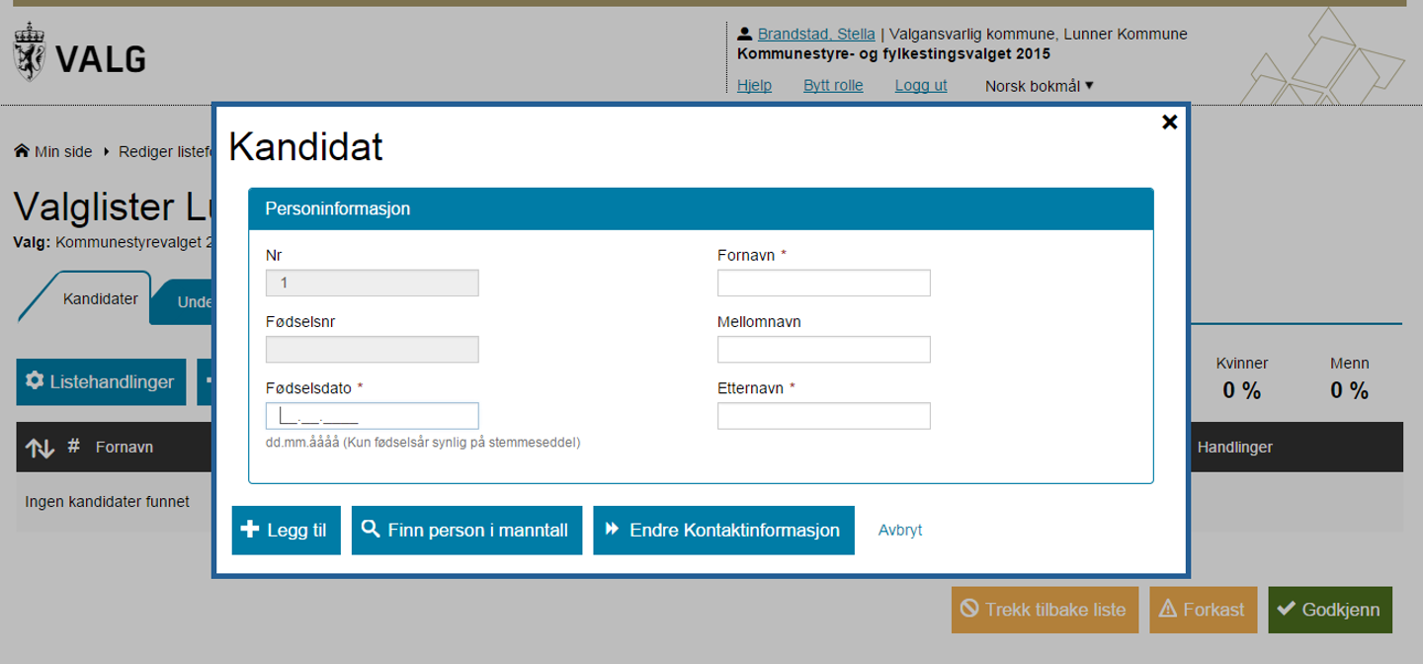This screenshot has width=1423, height=664.
Task: Click the checkmark icon on Godkjenn
Action: tap(1287, 610)
